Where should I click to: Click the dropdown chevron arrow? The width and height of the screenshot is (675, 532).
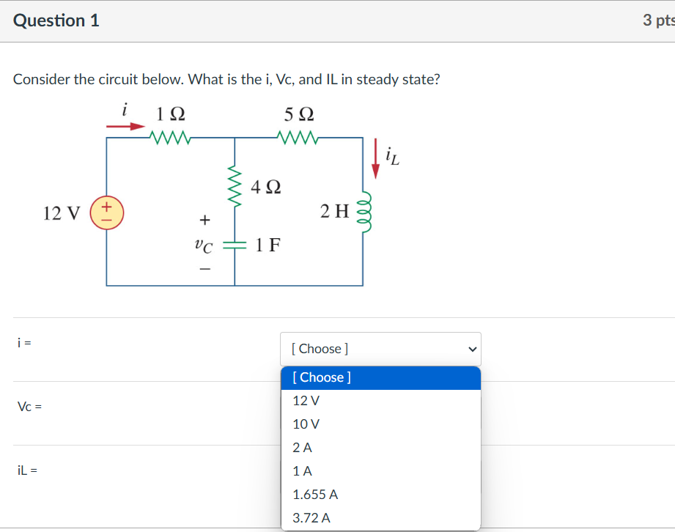473,350
